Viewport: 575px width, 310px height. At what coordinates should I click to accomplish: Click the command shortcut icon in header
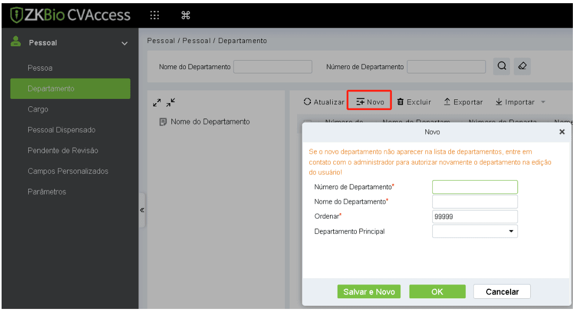[186, 15]
